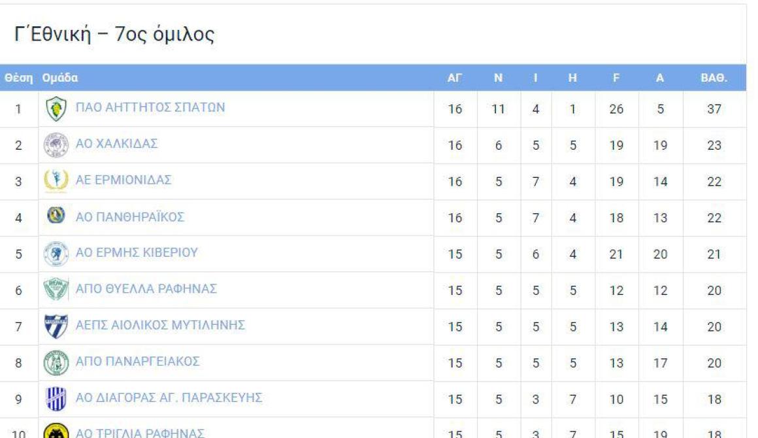758x438 pixels.
Task: Click the ΑΠΟ ΘΥΕΛΛΑ ΡΑΦΗΝΑΣ green crest
Action: tap(56, 290)
